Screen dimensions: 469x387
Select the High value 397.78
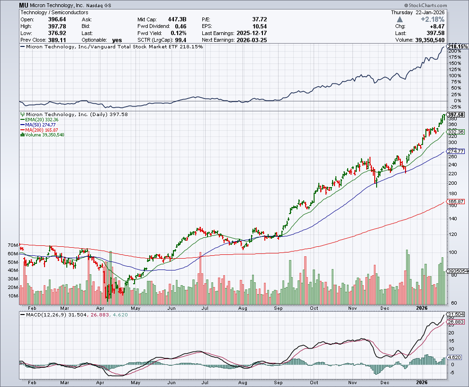57,27
